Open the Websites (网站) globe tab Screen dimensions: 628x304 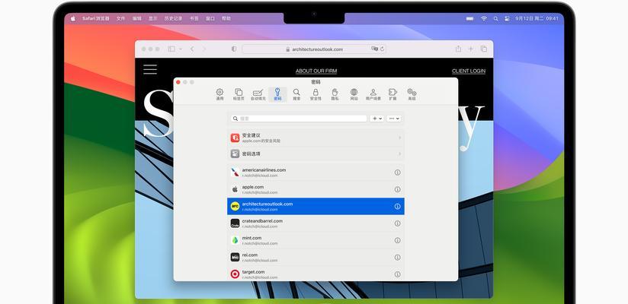[x=354, y=94]
